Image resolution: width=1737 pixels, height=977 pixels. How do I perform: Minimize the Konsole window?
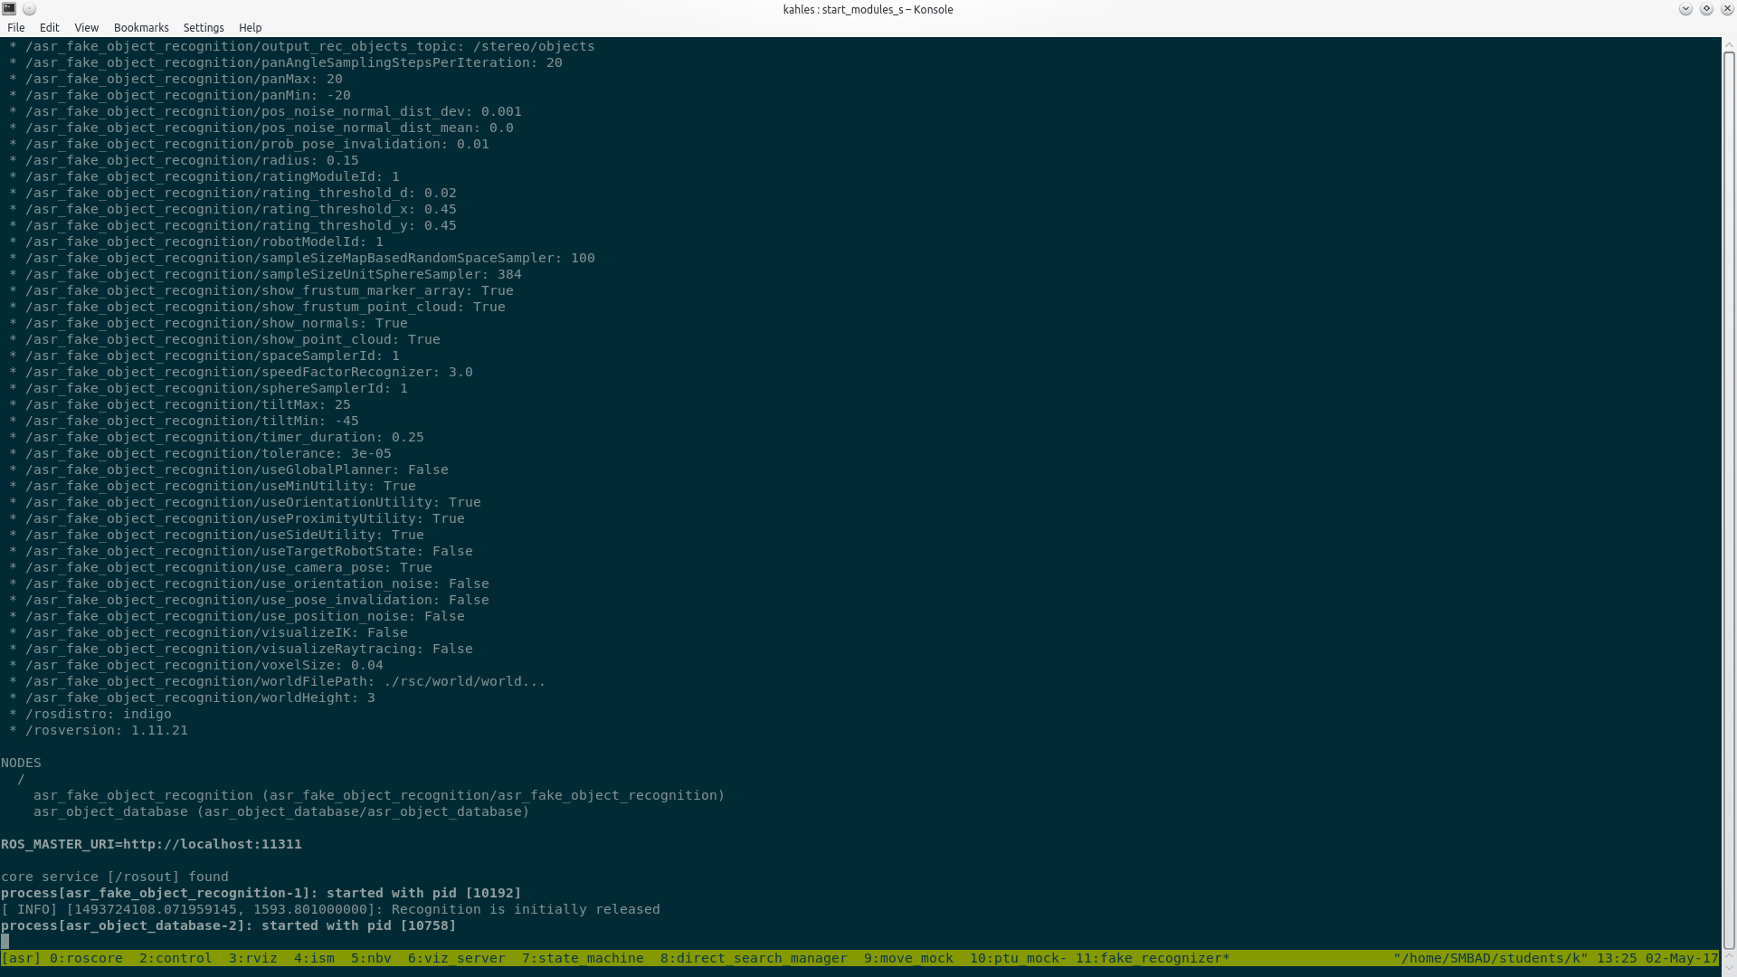(1685, 9)
